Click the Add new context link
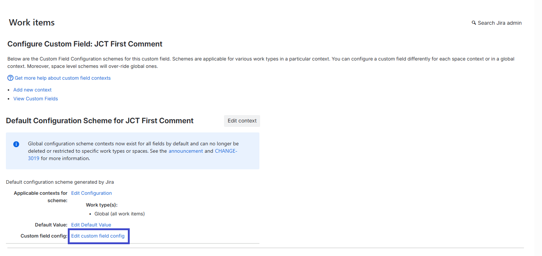Viewport: 542px width, 256px height. point(32,90)
